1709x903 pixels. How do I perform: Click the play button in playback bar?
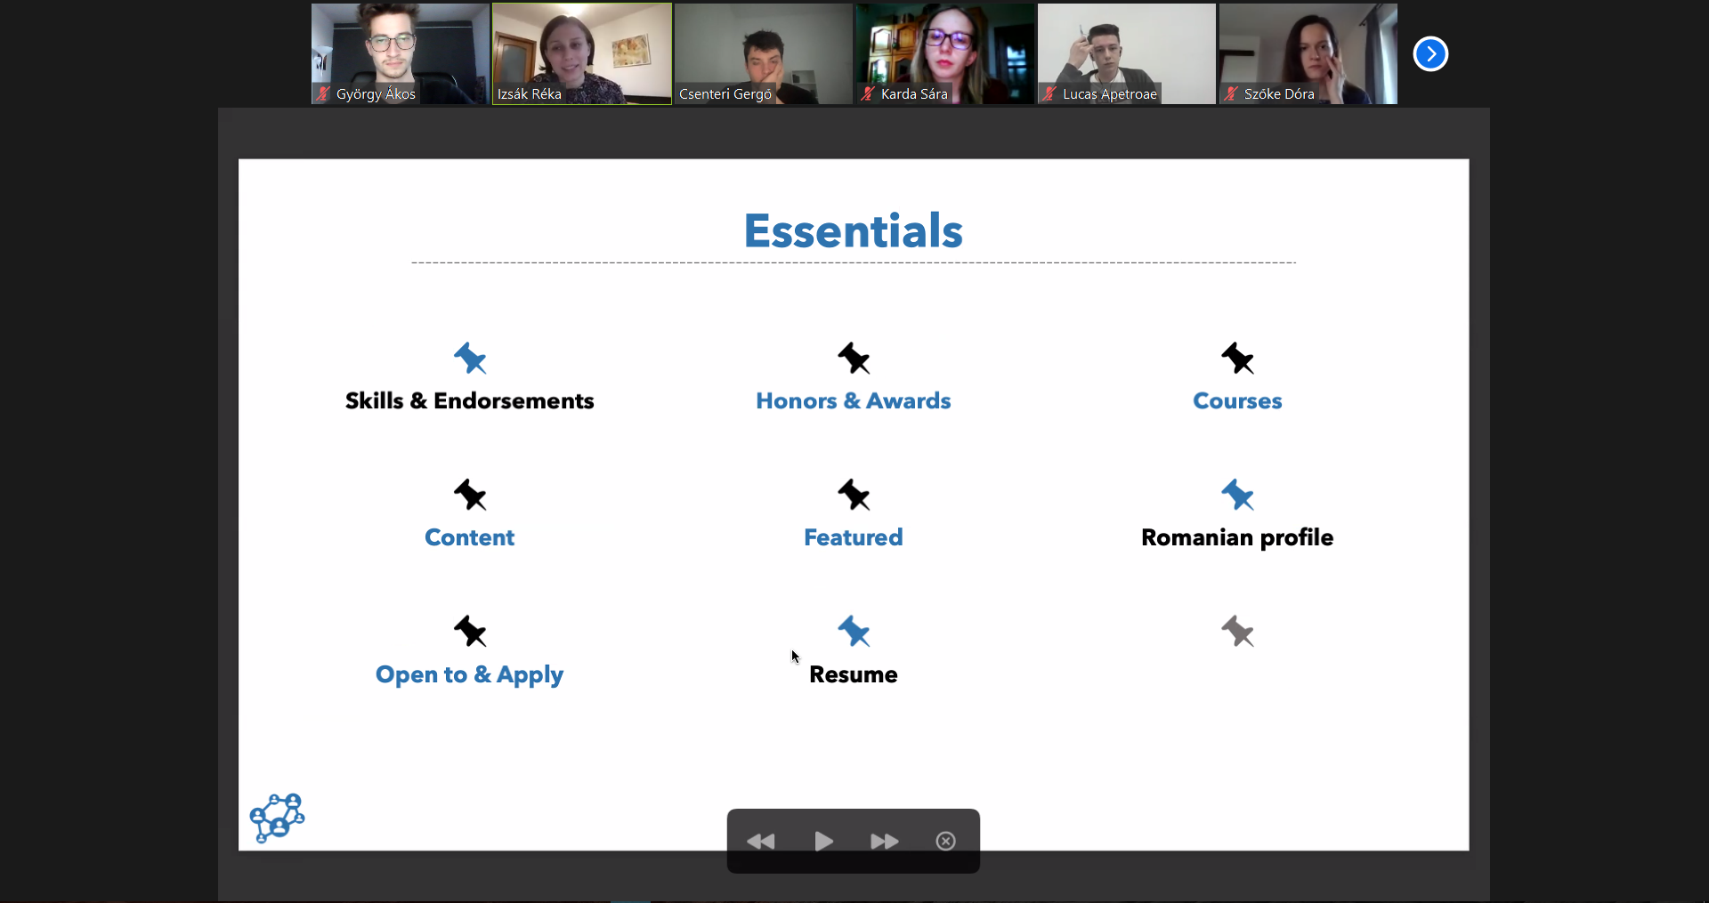tap(823, 841)
